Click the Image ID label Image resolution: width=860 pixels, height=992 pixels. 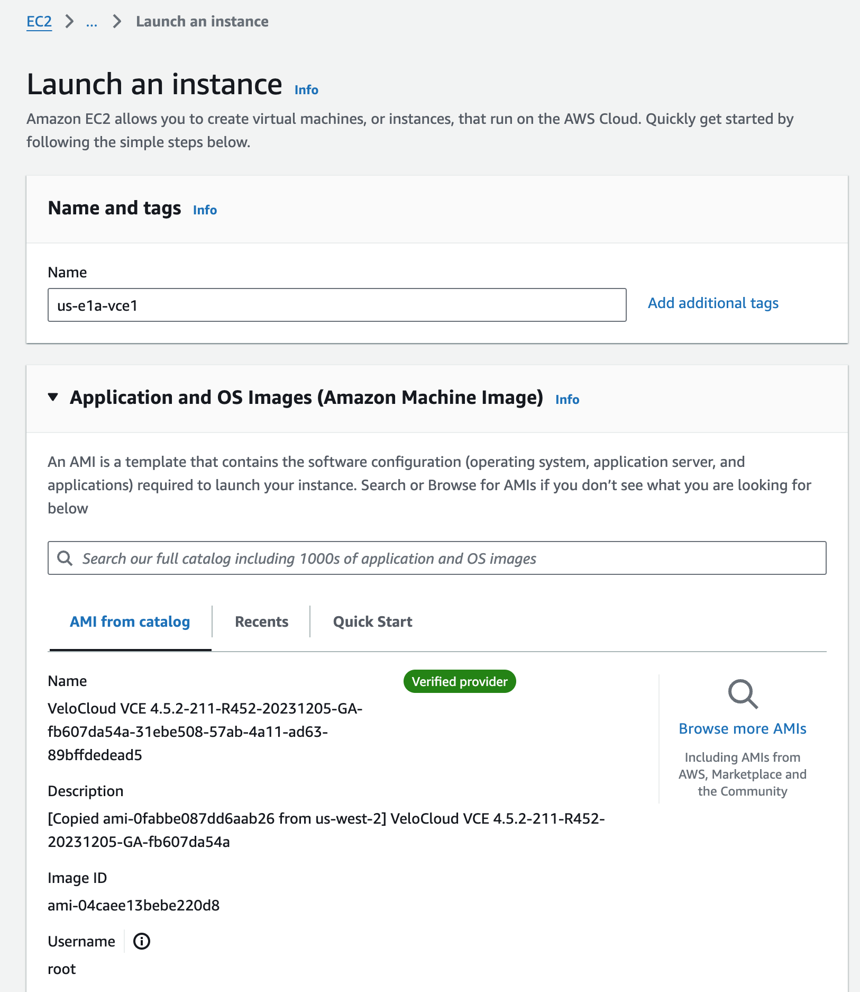(77, 878)
